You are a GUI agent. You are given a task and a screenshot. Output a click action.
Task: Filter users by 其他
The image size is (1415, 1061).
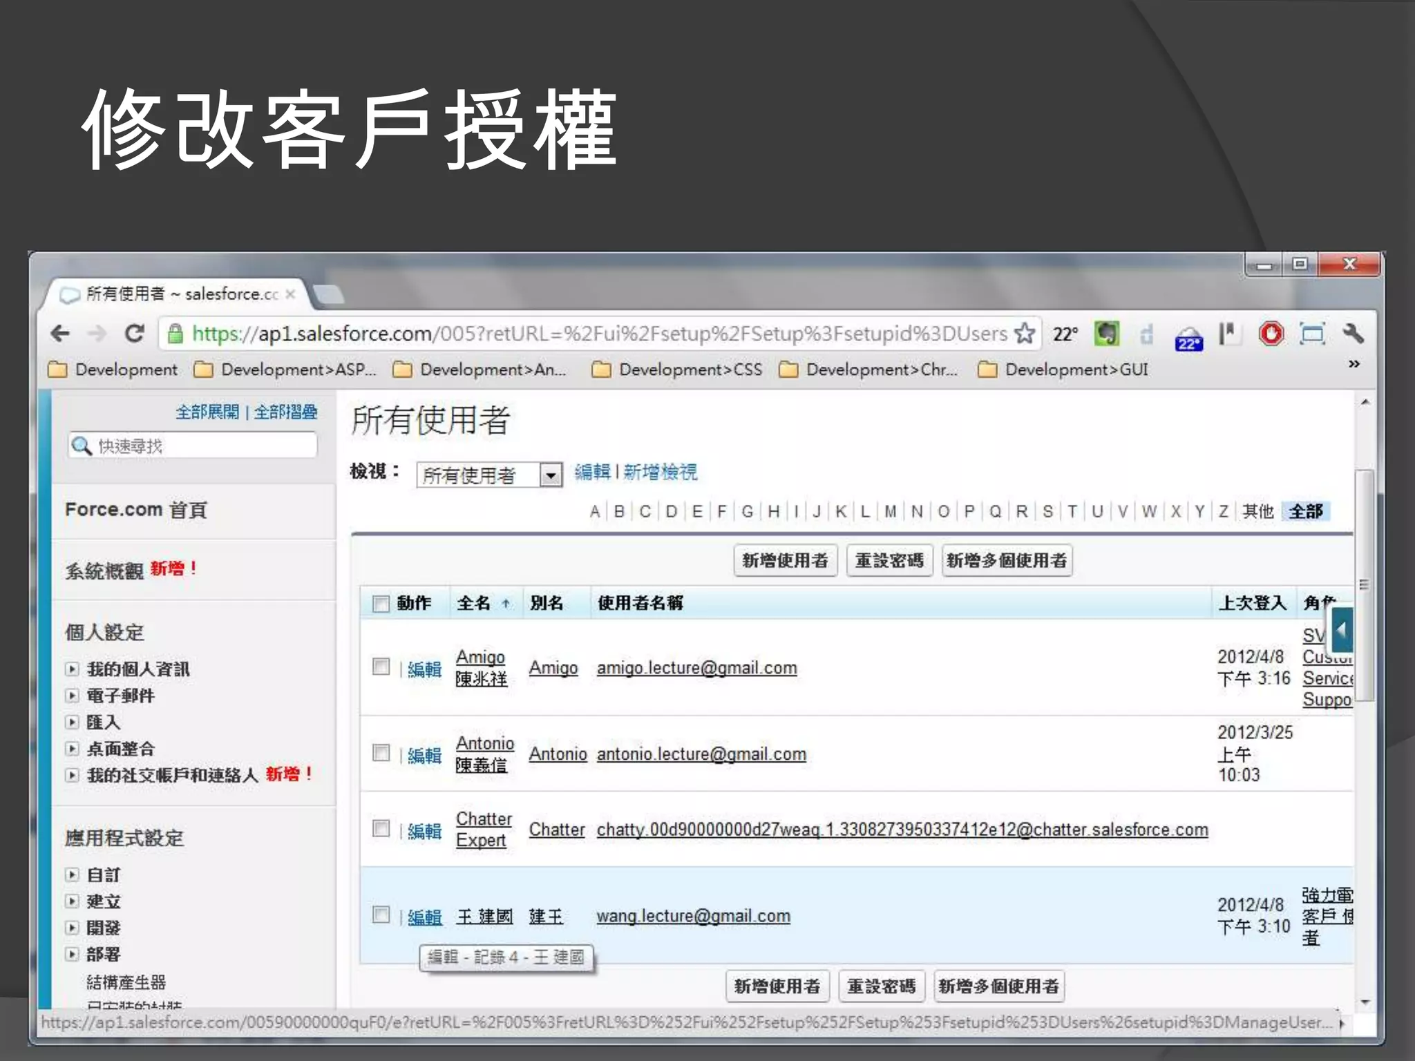(1257, 511)
